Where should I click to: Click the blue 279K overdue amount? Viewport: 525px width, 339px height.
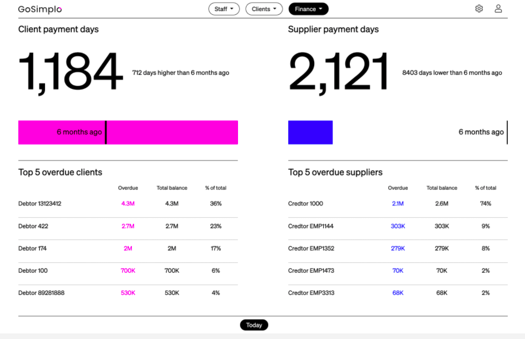tap(398, 248)
